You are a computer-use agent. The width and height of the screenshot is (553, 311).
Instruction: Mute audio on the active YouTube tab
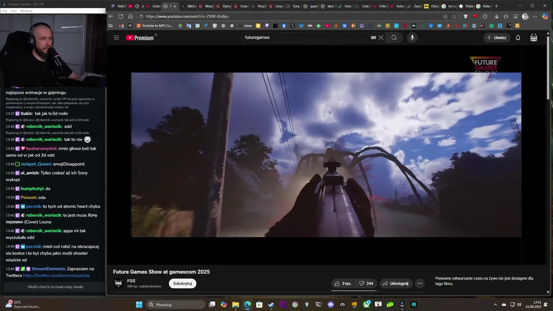tap(165, 6)
